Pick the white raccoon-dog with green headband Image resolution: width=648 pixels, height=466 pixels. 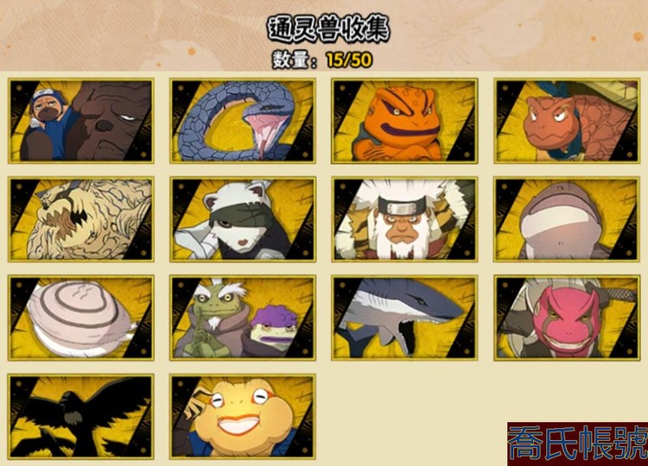[243, 219]
